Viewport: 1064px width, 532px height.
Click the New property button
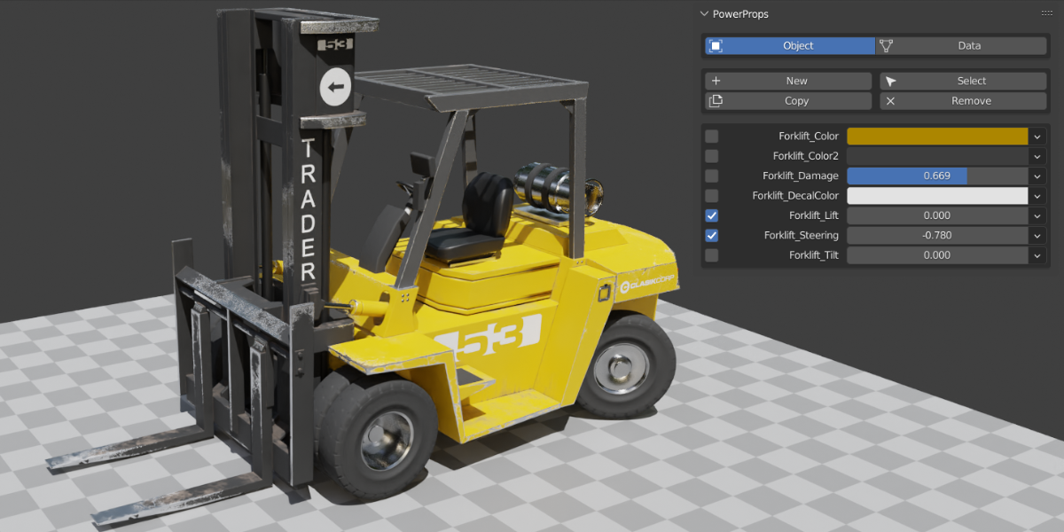pos(788,81)
